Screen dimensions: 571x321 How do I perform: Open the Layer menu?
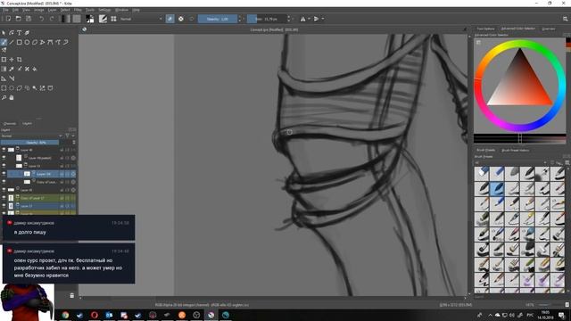(53, 10)
